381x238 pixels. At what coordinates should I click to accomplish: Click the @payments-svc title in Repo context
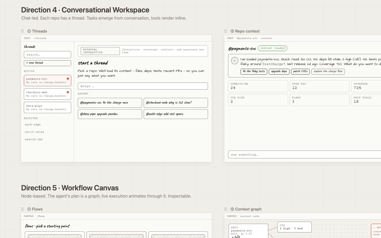point(242,49)
